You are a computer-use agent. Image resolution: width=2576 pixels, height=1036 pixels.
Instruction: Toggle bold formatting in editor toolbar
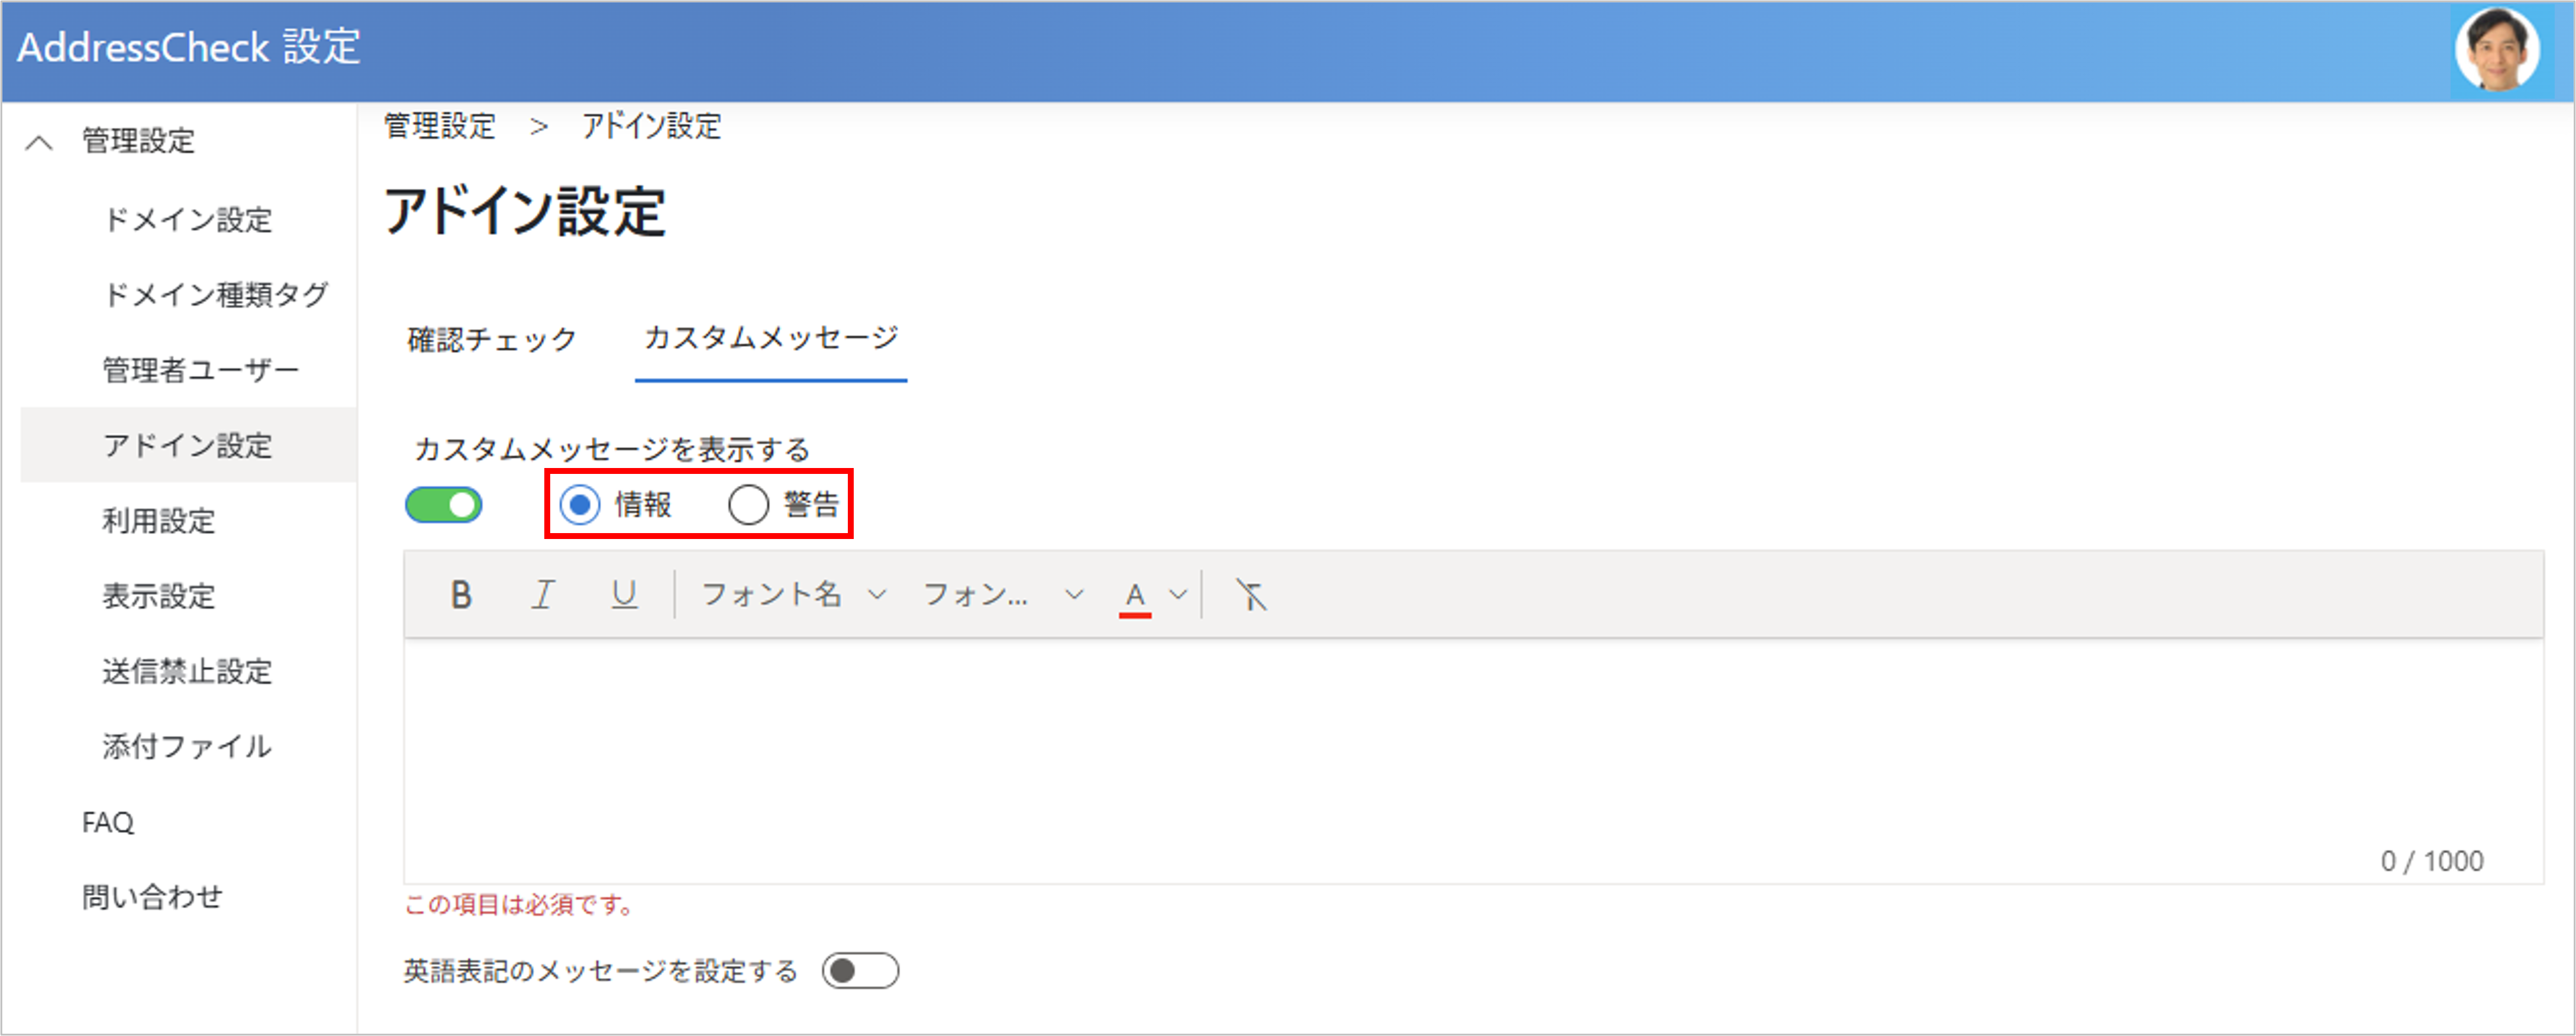click(x=460, y=595)
